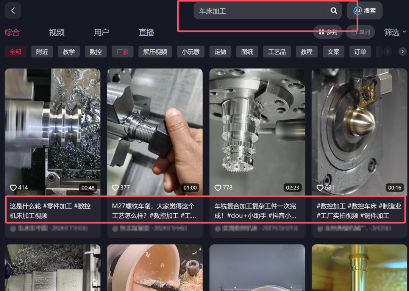
Task: Open the 筛选 dropdown
Action: click(x=395, y=32)
